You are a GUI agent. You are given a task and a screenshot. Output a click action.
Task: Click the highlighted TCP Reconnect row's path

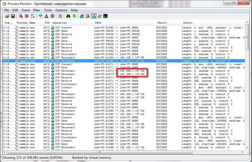(119, 61)
